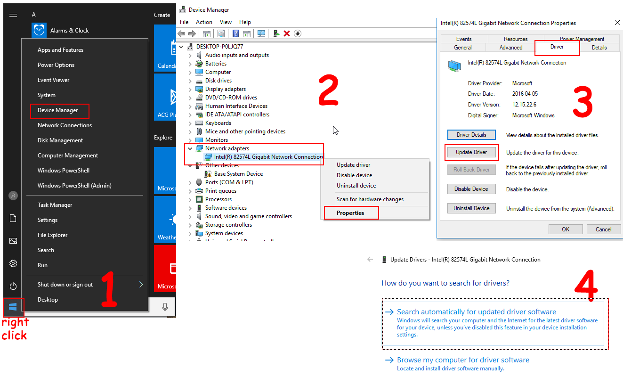Viewport: 623px width, 385px height.
Task: Expand Shut down or sign out submenu arrow
Action: (141, 284)
